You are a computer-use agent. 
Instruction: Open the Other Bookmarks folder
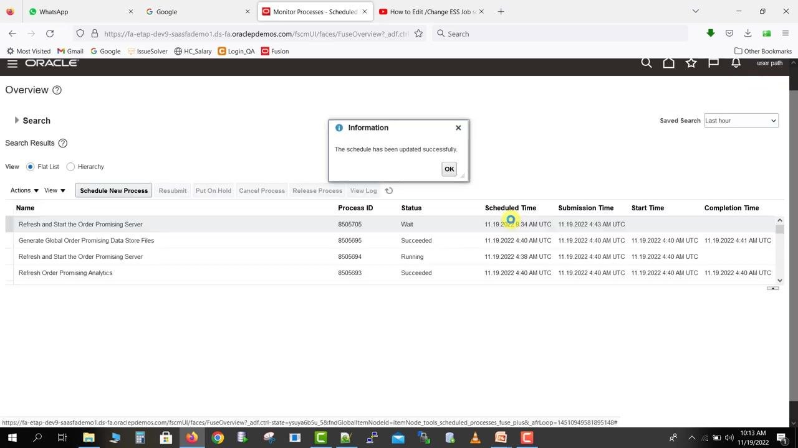[763, 51]
